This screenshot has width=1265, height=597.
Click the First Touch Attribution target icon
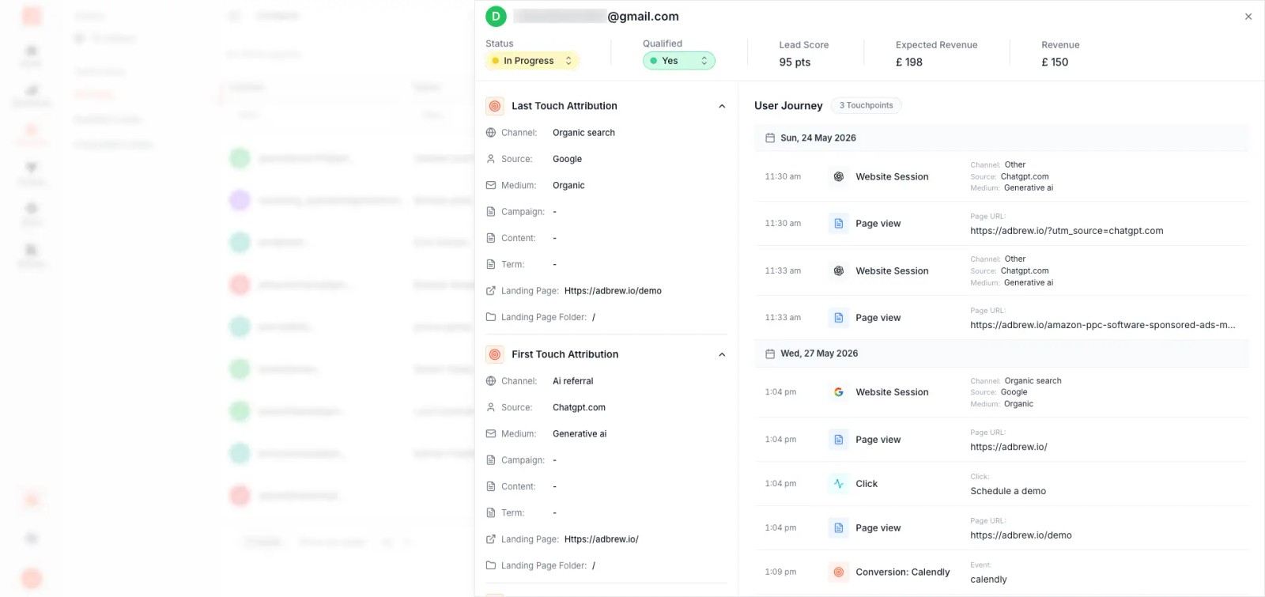click(495, 354)
